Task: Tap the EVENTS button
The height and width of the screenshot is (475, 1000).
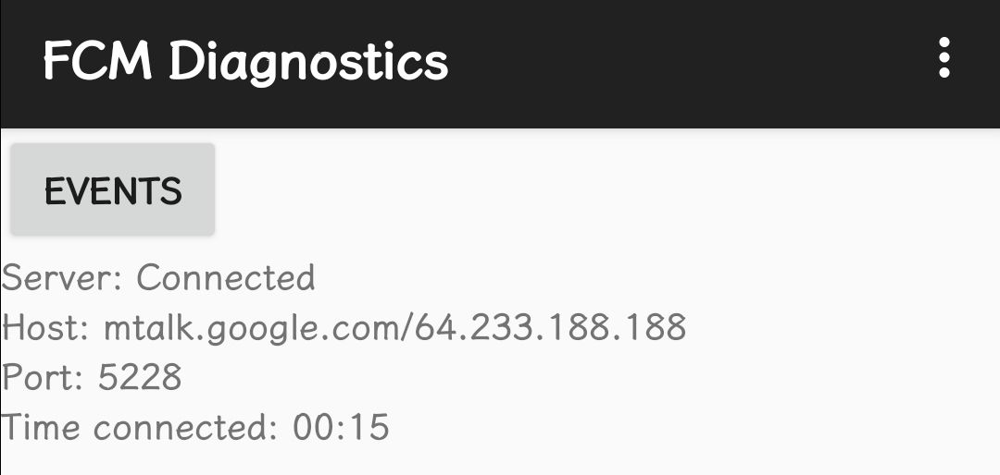Action: (113, 190)
